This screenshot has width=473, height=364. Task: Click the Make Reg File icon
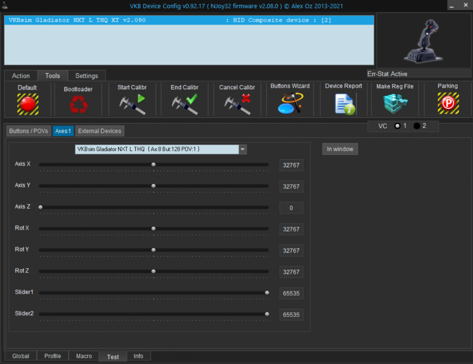[x=395, y=104]
